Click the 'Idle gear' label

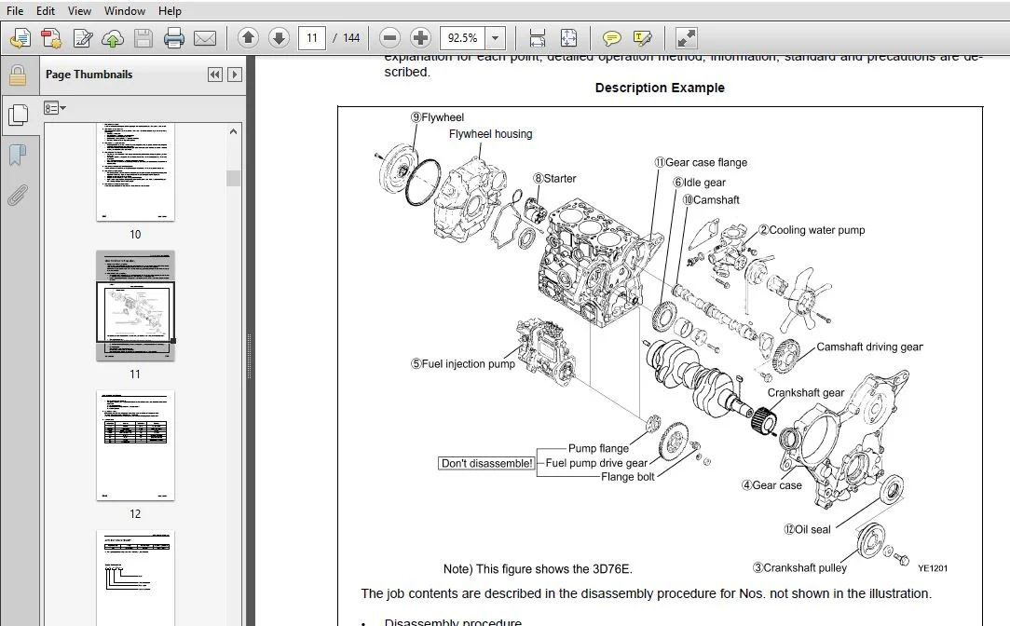(x=700, y=183)
